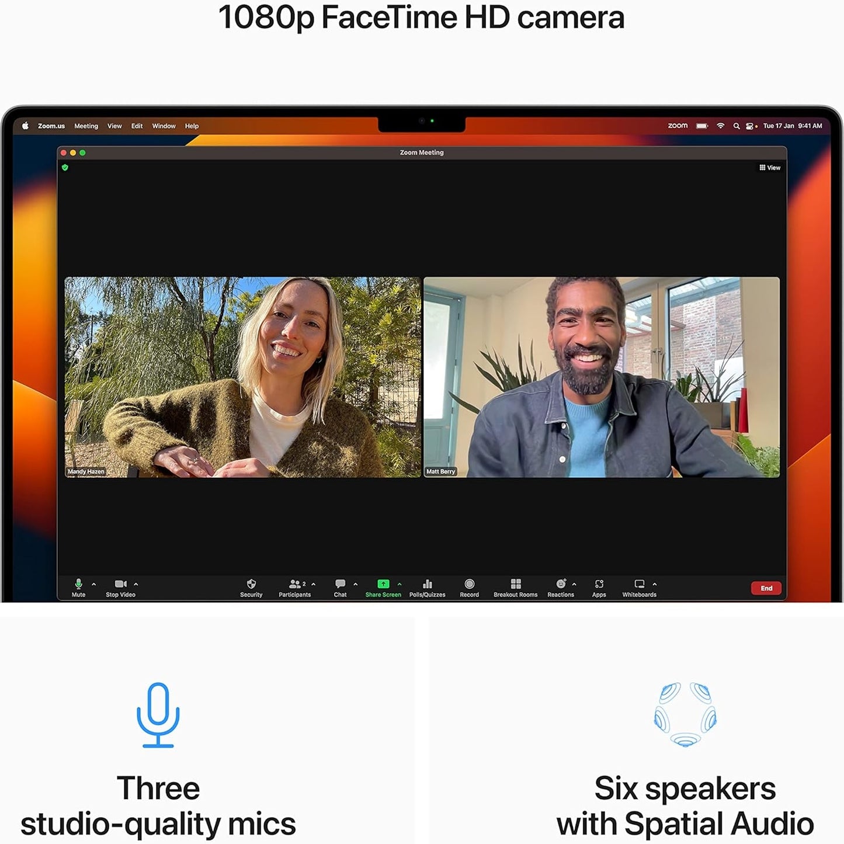Open the Window menu in menu bar

pos(164,126)
